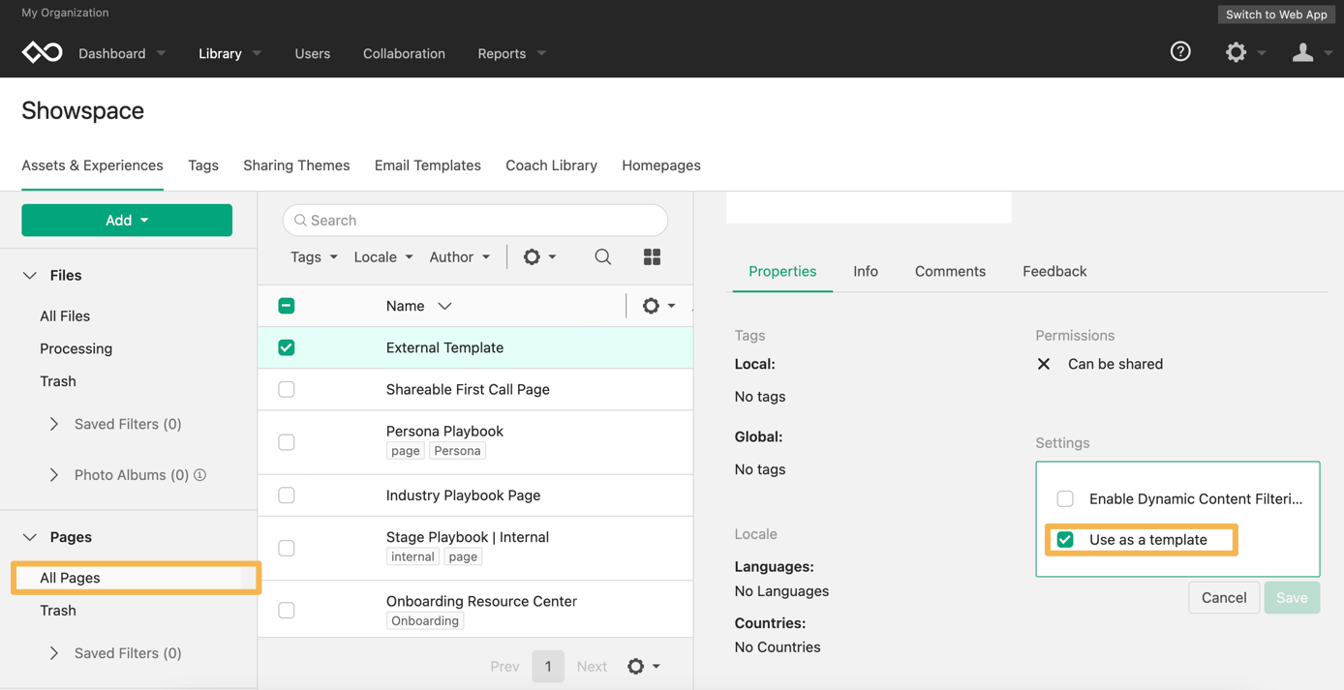Switch to the Tags tab

(203, 165)
